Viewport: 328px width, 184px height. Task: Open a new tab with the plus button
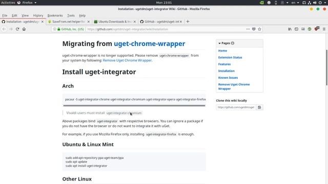[188, 21]
